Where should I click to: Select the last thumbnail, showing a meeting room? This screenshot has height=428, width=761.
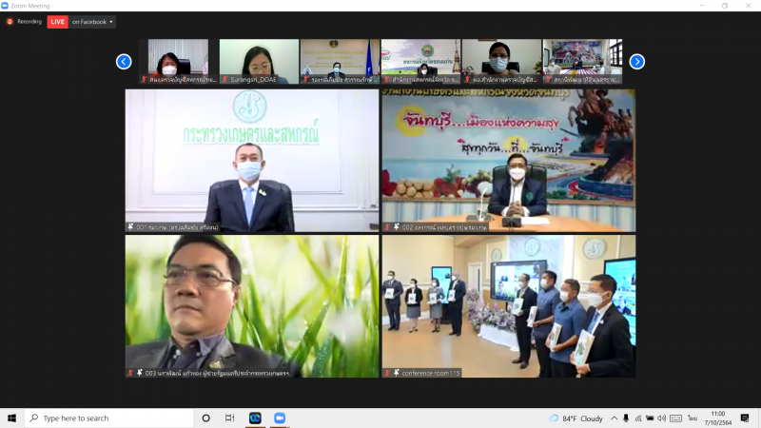582,61
